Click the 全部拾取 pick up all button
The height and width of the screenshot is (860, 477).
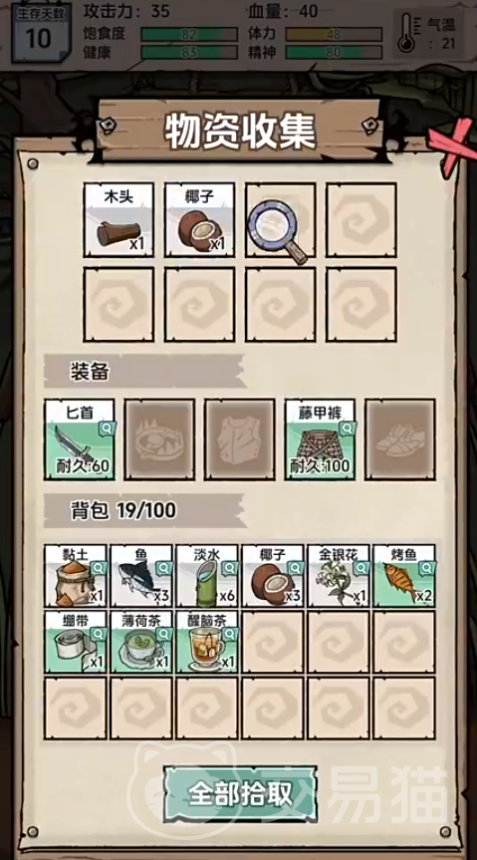[240, 793]
